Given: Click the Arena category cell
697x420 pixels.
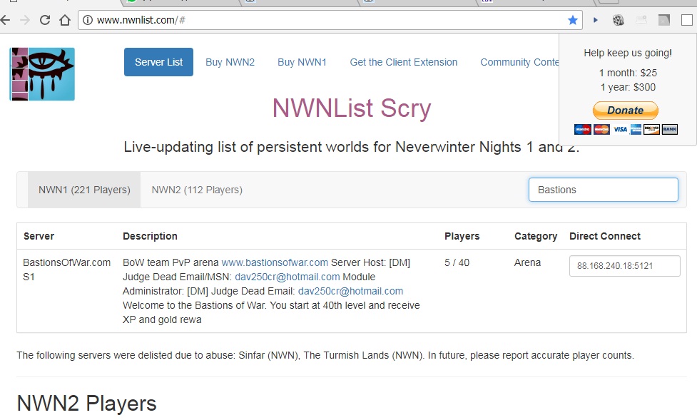Looking at the screenshot, I should coord(528,262).
